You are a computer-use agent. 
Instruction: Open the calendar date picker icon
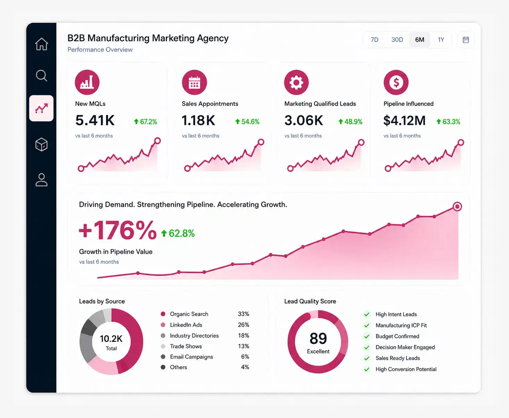(466, 40)
